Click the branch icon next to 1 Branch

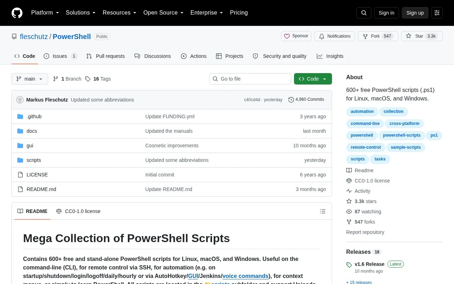pos(56,79)
